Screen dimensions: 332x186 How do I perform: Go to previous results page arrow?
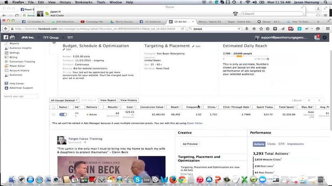(309, 100)
